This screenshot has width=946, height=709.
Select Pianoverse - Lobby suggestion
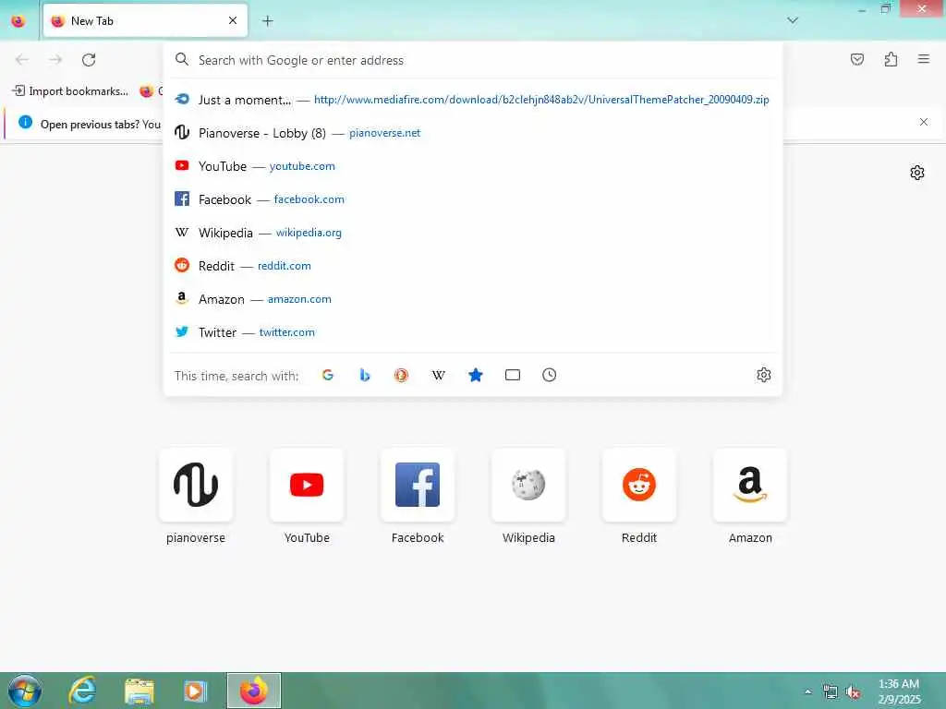click(472, 133)
